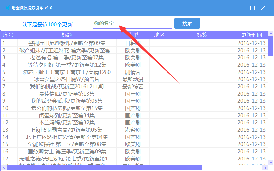This screenshot has height=171, width=274.
Task: Sort by the 更新时间 column header
Action: pyautogui.click(x=252, y=35)
